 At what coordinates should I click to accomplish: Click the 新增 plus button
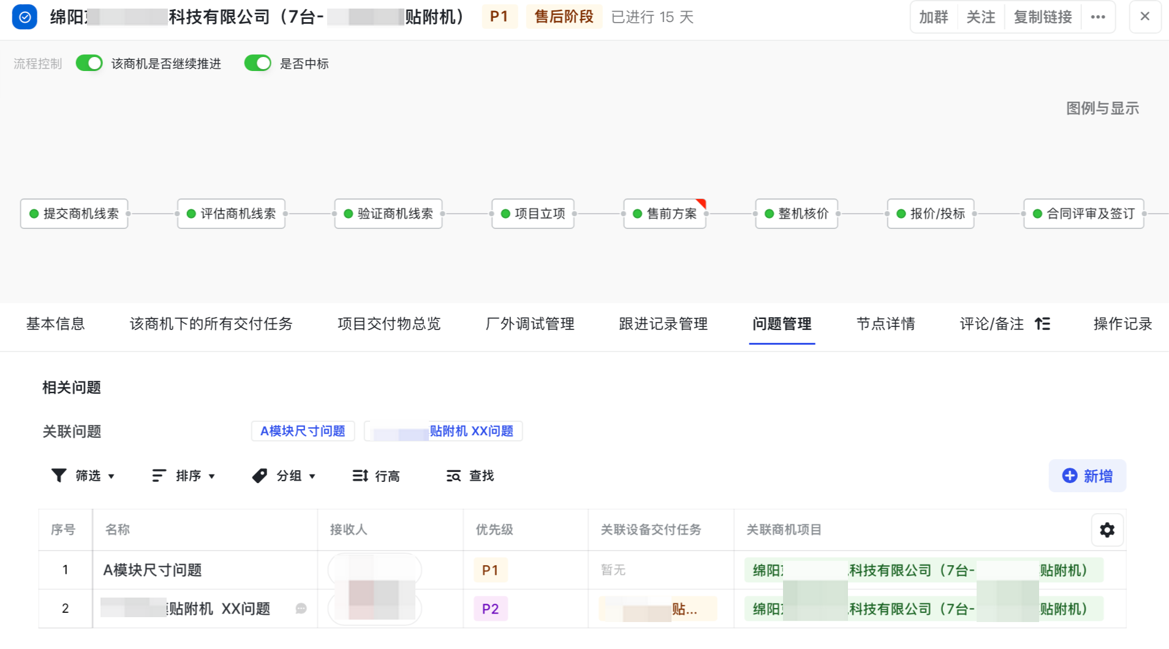(1087, 476)
